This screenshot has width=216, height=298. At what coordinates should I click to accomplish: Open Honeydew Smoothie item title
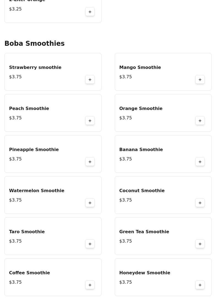pos(145,273)
